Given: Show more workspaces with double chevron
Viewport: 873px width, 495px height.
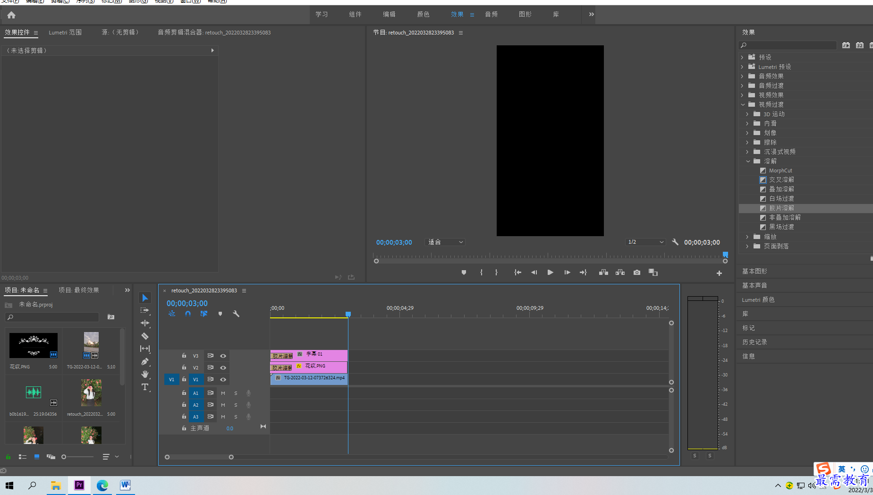Looking at the screenshot, I should coord(591,14).
